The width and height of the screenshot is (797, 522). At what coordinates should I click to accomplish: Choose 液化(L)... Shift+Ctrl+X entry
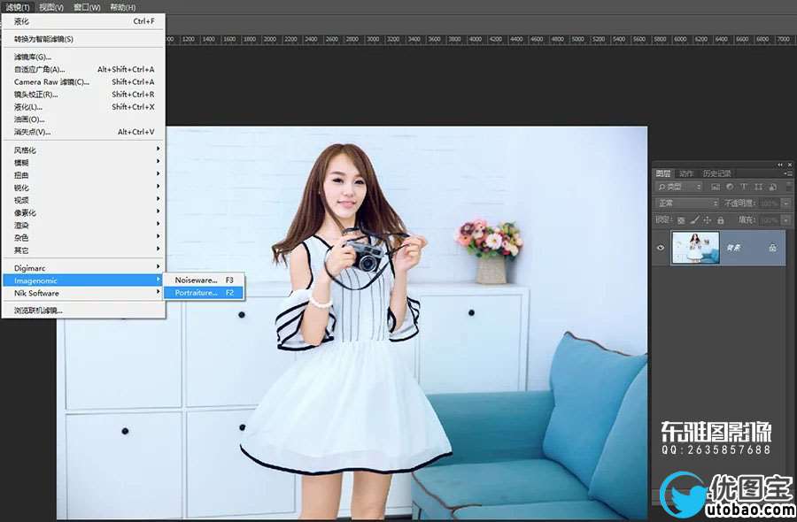pos(84,107)
